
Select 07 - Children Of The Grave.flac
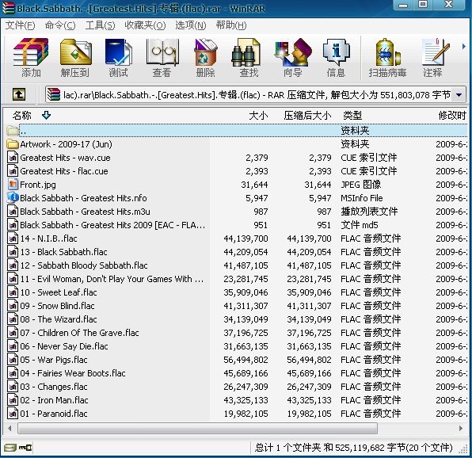coord(79,333)
